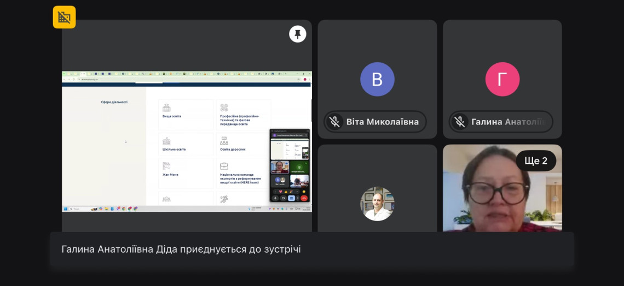Click muted microphone icon beside Віта Миколаївна
Screen dimensions: 624x286
click(334, 122)
